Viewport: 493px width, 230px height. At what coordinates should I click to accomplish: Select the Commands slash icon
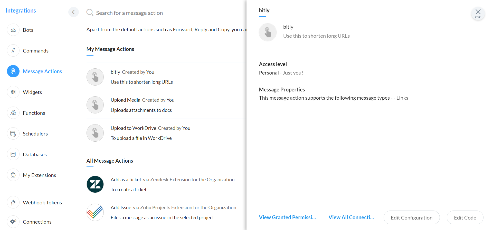tap(13, 51)
